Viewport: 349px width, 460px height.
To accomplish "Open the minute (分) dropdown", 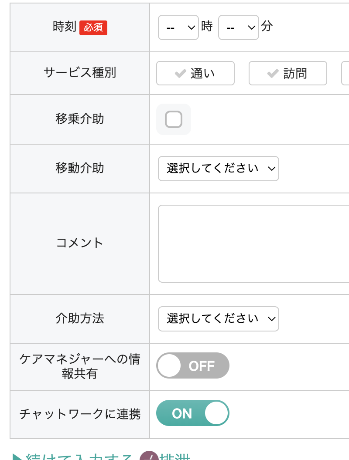I will tap(238, 27).
